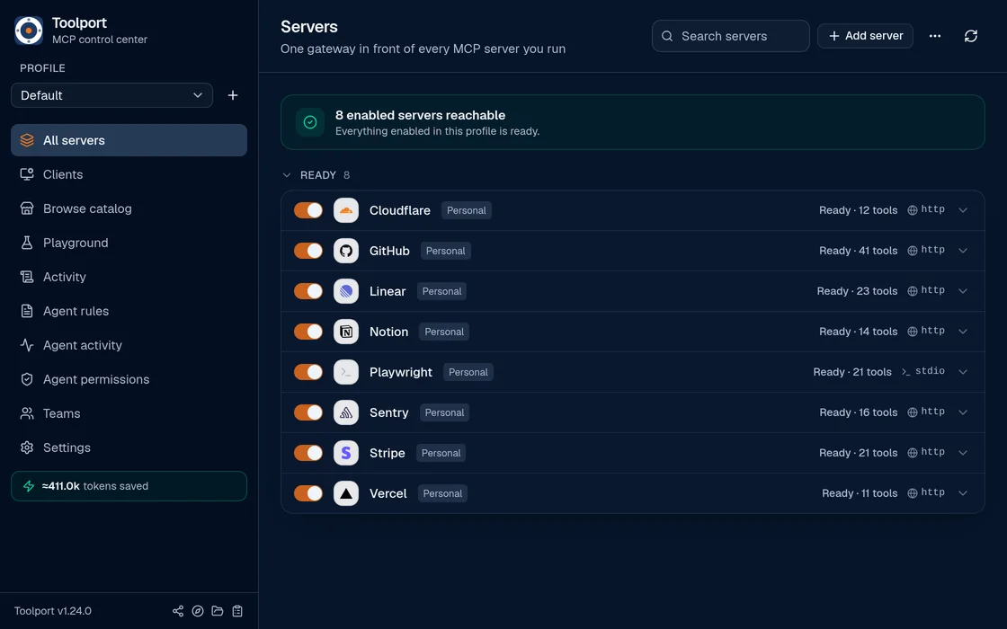1007x629 pixels.
Task: Expand the Playwright row details
Action: coord(963,372)
